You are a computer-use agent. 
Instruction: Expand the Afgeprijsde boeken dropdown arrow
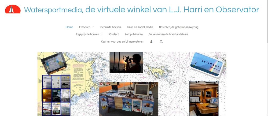pos(102,34)
